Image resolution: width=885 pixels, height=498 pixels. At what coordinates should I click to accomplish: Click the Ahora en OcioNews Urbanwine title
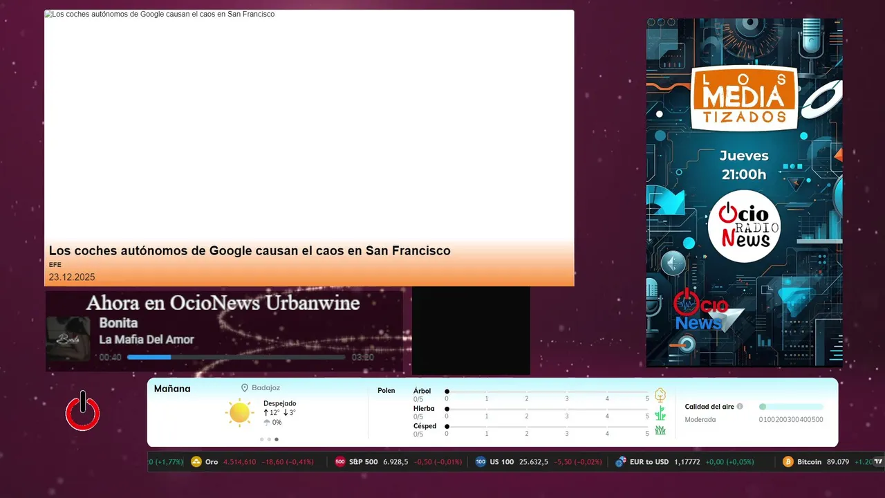pos(223,303)
